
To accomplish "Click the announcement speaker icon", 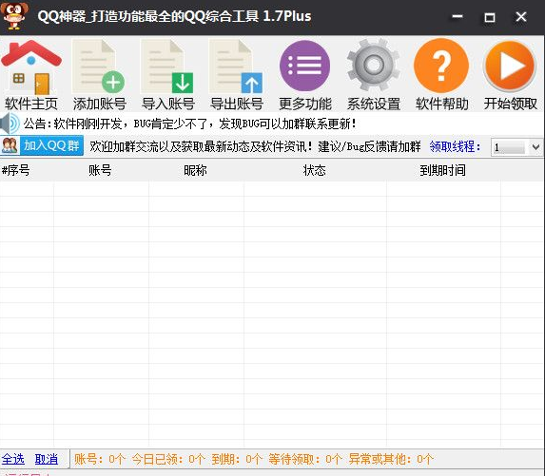I will [10, 124].
